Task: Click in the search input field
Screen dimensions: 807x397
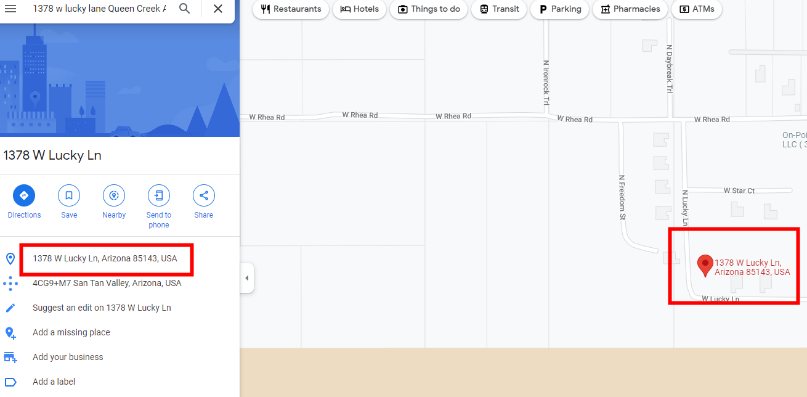Action: (x=99, y=9)
